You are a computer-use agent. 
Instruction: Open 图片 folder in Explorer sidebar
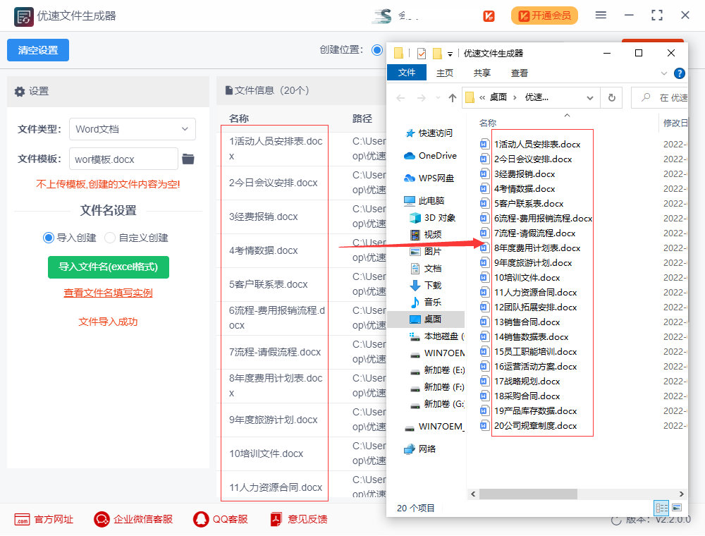click(x=427, y=251)
